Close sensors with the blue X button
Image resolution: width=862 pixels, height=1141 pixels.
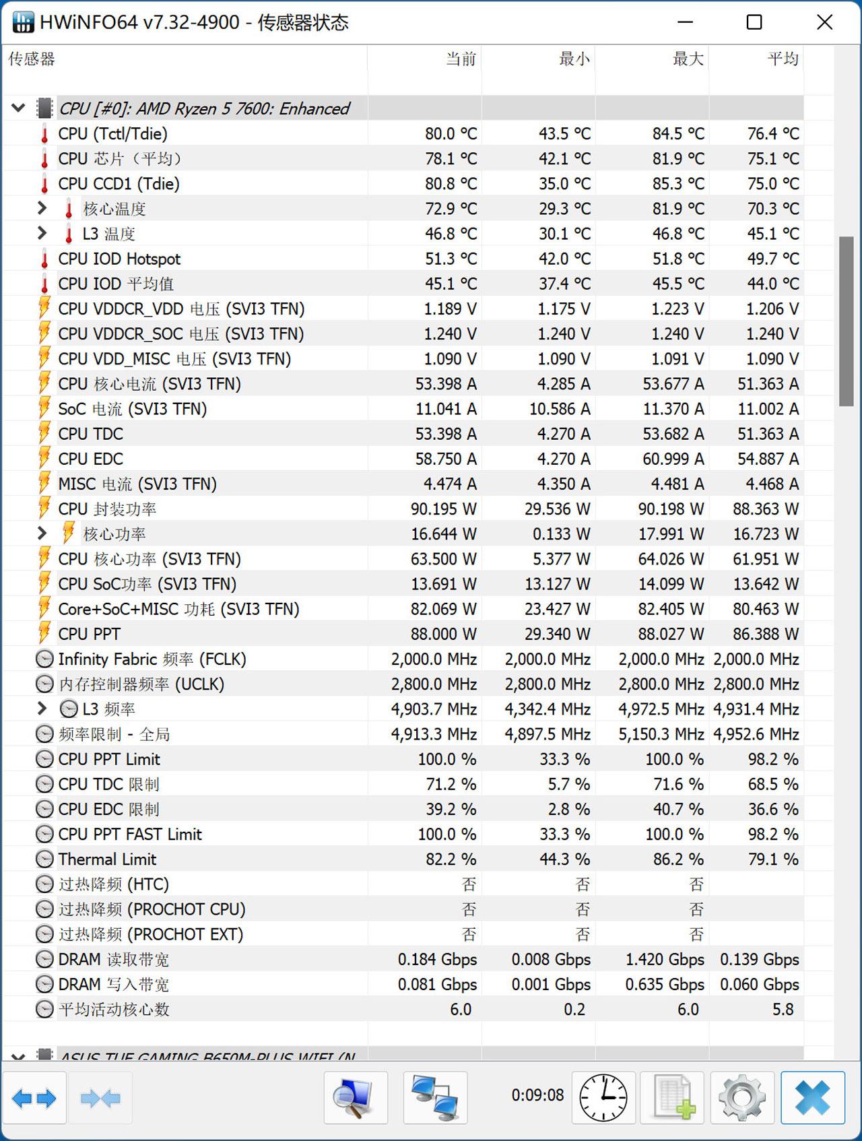813,1097
